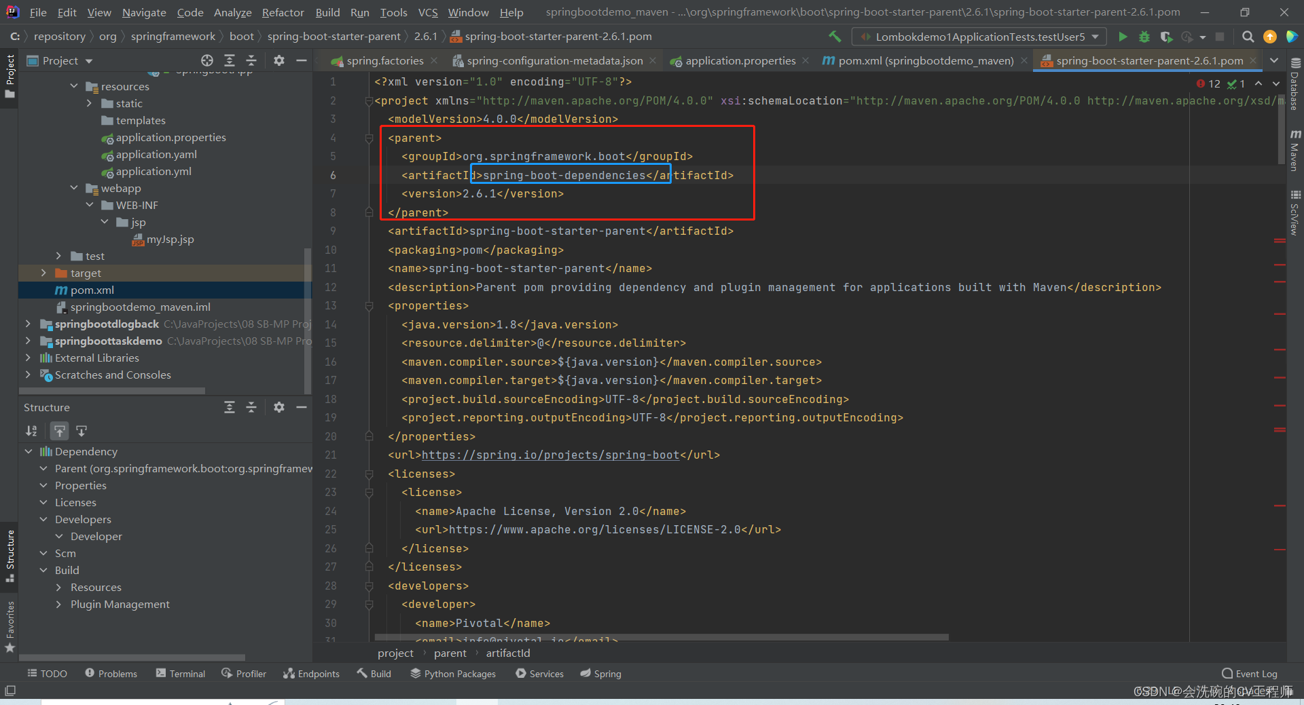Switch to pom.xml (springbootdemo_maven) tab
The width and height of the screenshot is (1304, 705).
pyautogui.click(x=925, y=60)
